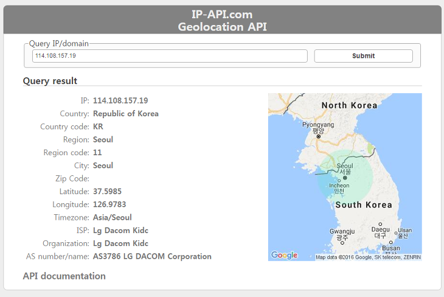Click the Country value Republic of Korea
444x297 pixels.
click(126, 114)
